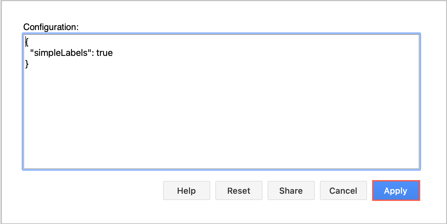Image resolution: width=447 pixels, height=224 pixels.
Task: Open Help for configuration
Action: click(x=186, y=191)
